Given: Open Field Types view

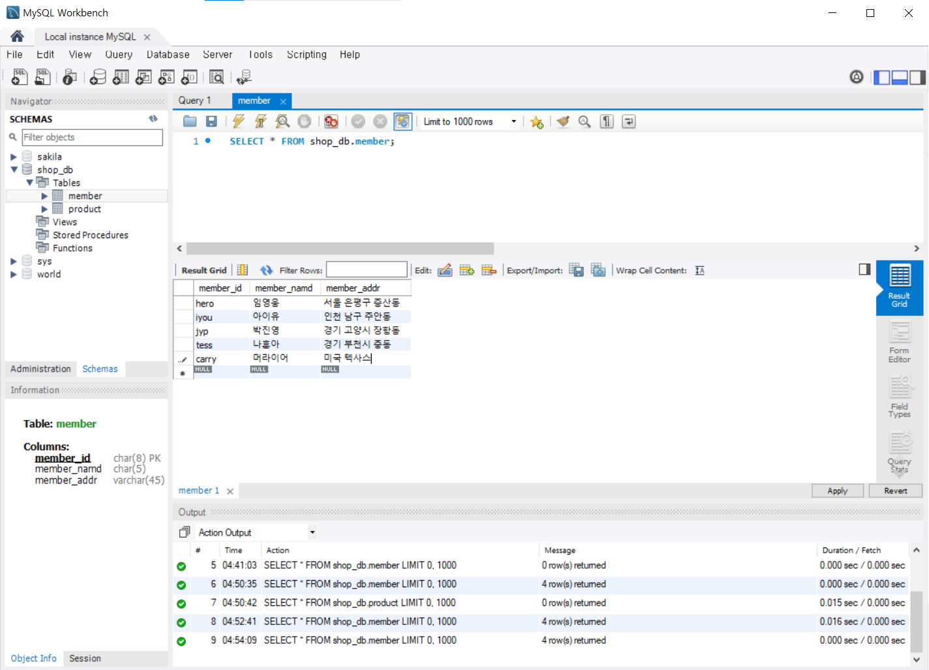Looking at the screenshot, I should (899, 397).
